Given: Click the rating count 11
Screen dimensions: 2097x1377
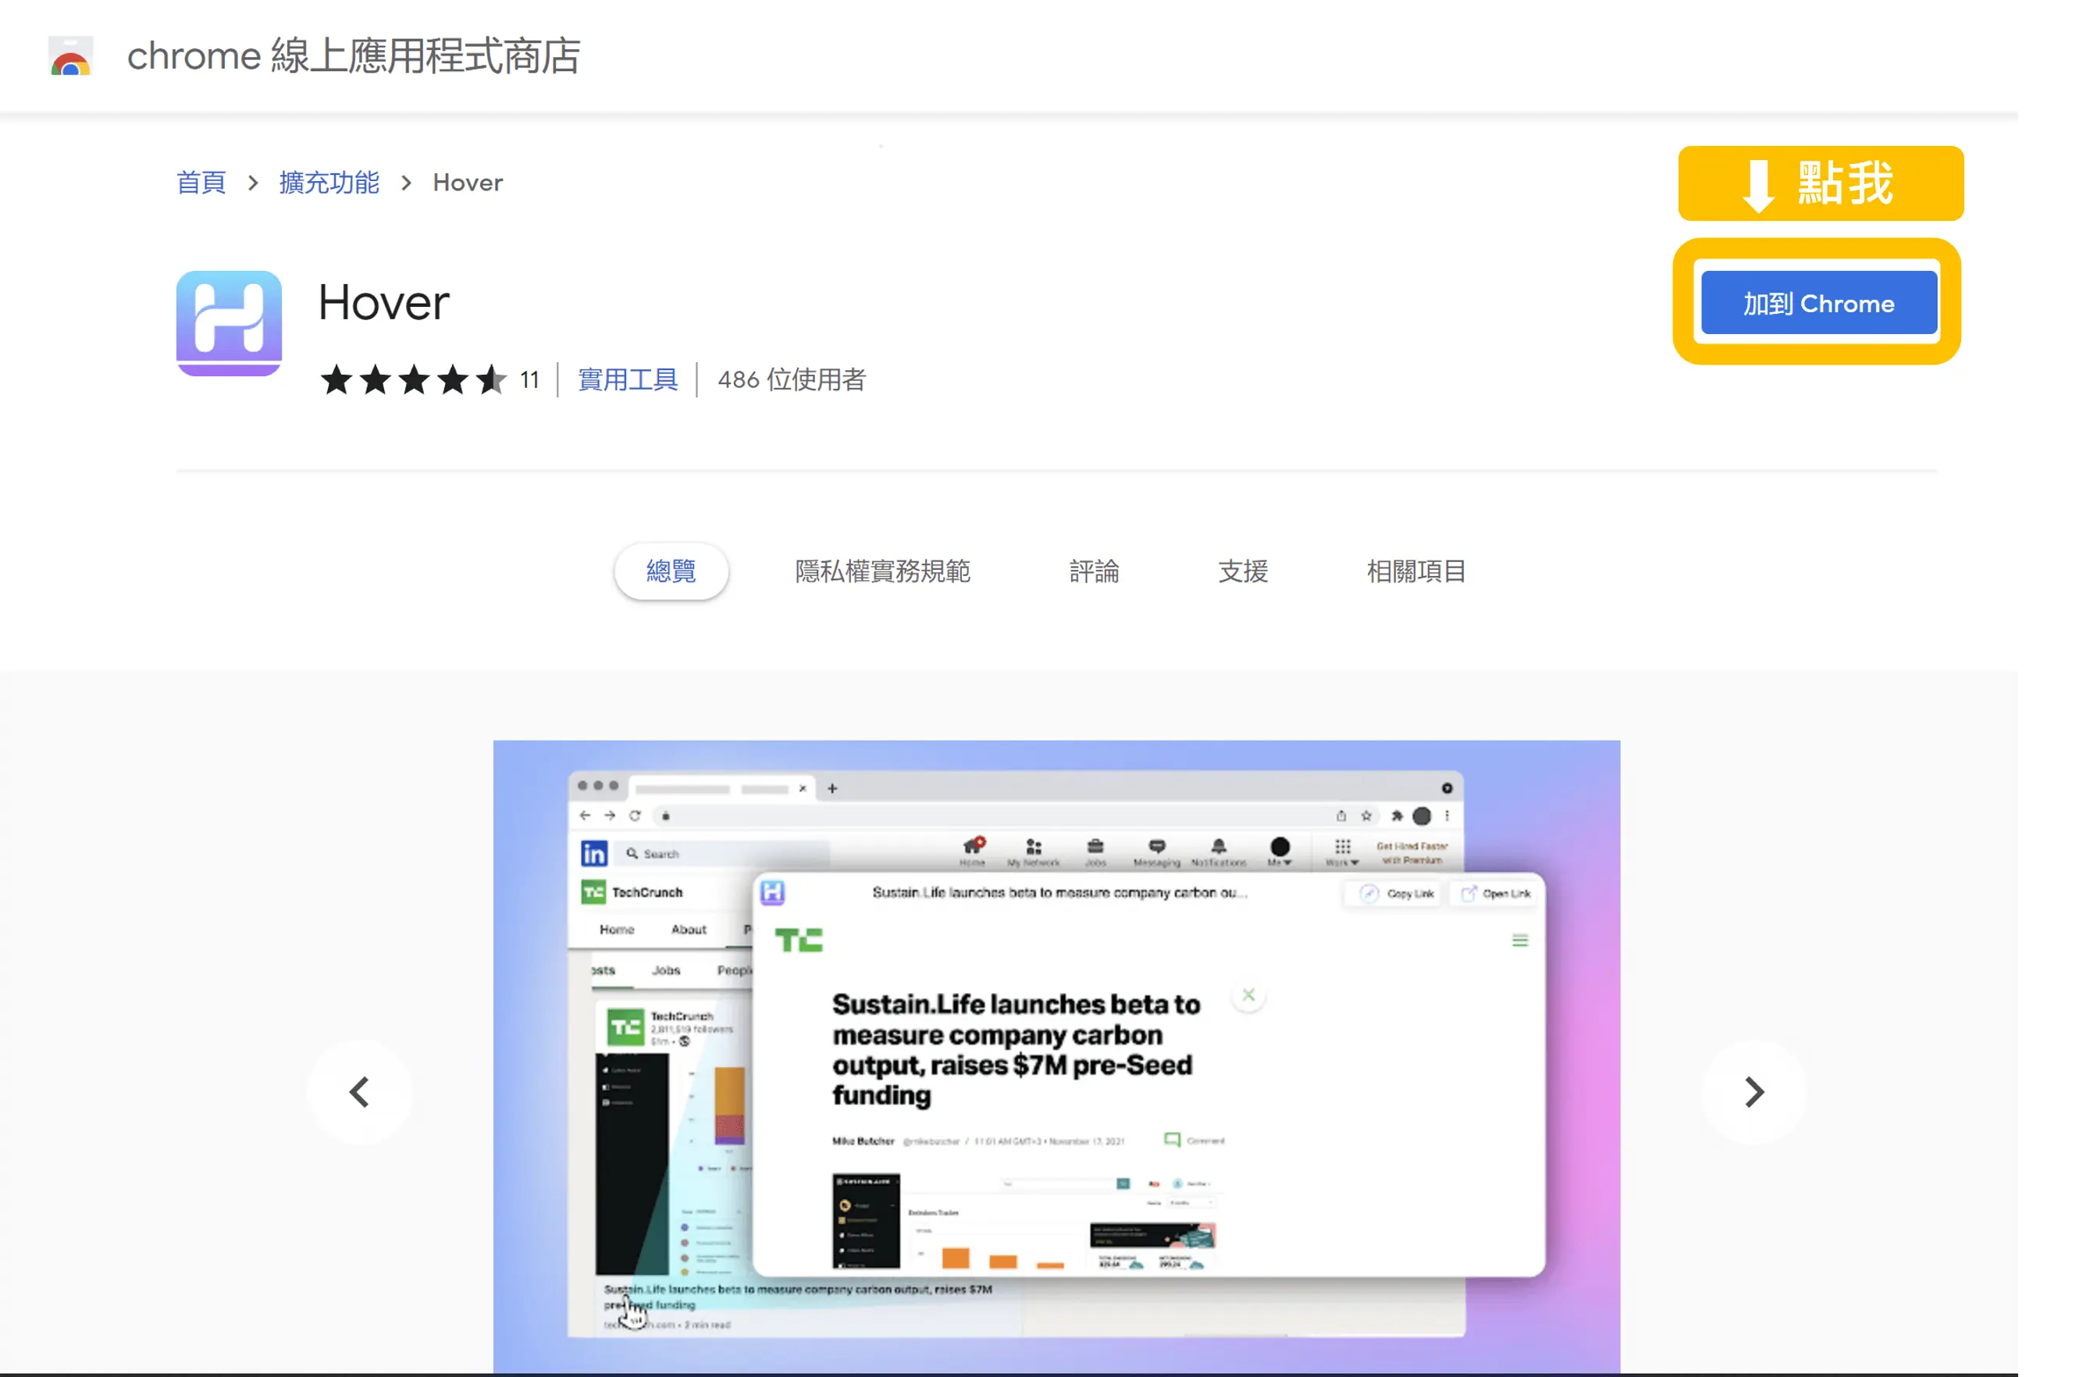Looking at the screenshot, I should point(529,379).
